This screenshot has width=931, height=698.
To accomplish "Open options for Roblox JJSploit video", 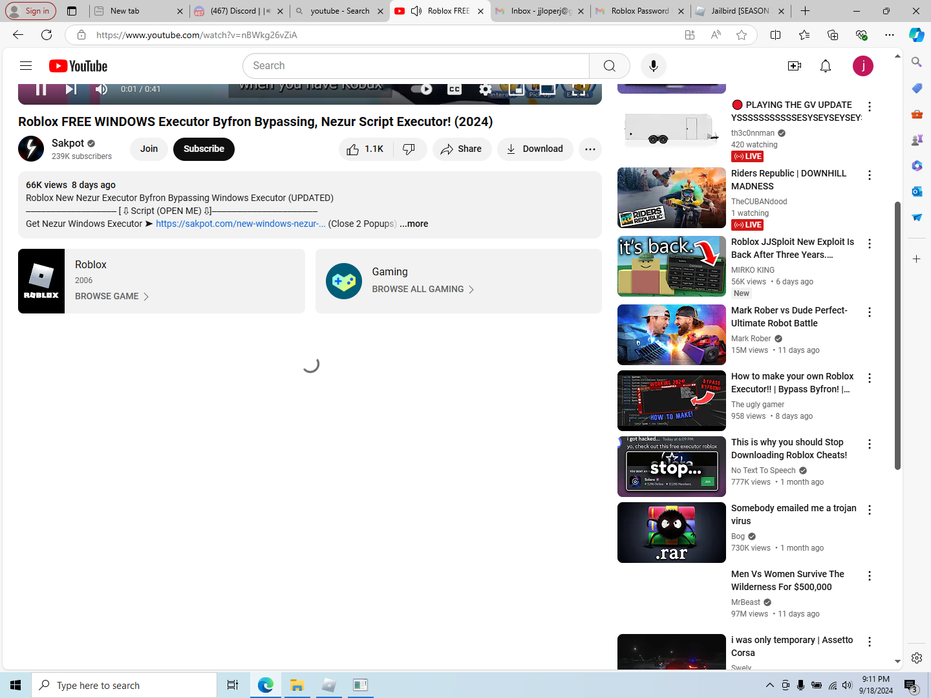I will point(870,244).
